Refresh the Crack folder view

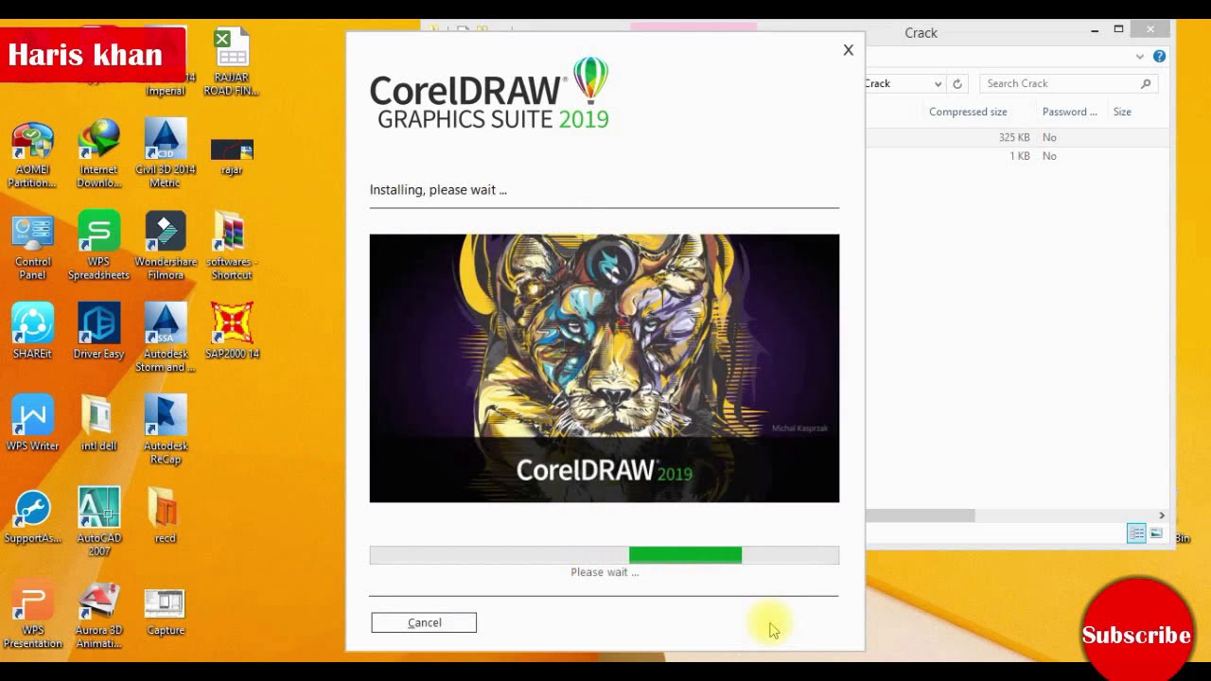tap(957, 83)
